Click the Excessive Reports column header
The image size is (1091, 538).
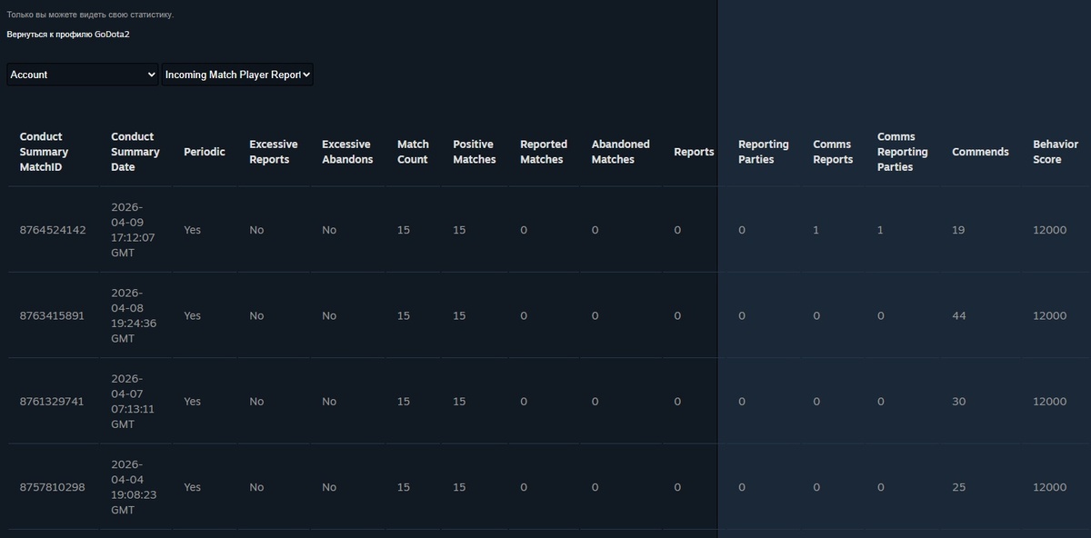pyautogui.click(x=274, y=152)
